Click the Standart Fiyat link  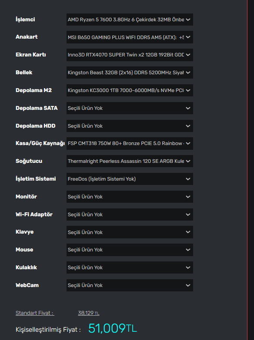pos(35,313)
